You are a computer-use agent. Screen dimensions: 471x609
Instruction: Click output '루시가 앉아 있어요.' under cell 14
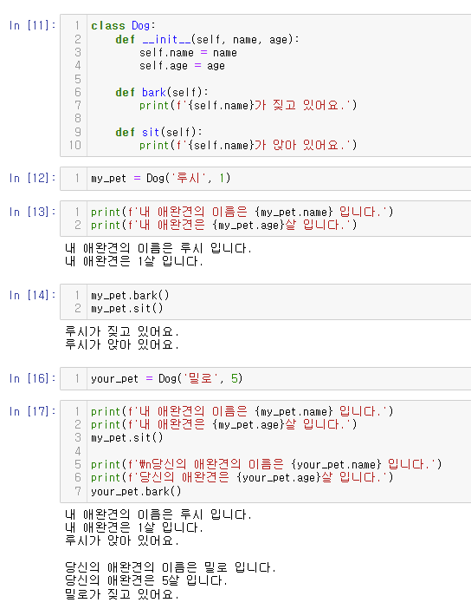pyautogui.click(x=122, y=344)
